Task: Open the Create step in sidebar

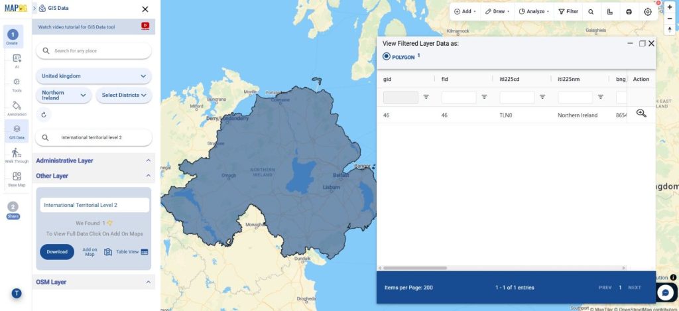Action: (13, 36)
